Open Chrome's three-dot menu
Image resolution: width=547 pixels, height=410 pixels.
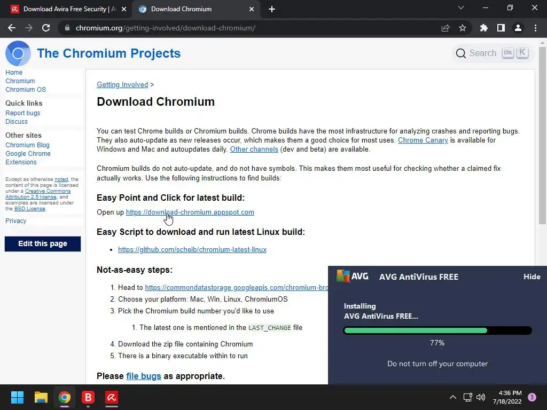(x=535, y=28)
